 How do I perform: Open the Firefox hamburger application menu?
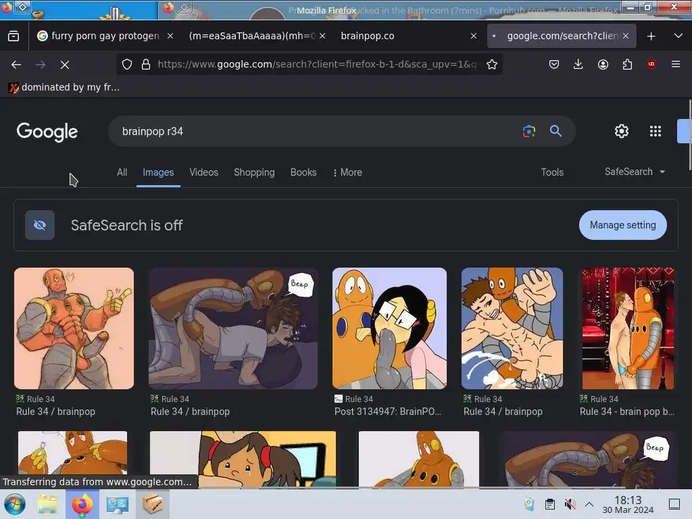[x=676, y=64]
